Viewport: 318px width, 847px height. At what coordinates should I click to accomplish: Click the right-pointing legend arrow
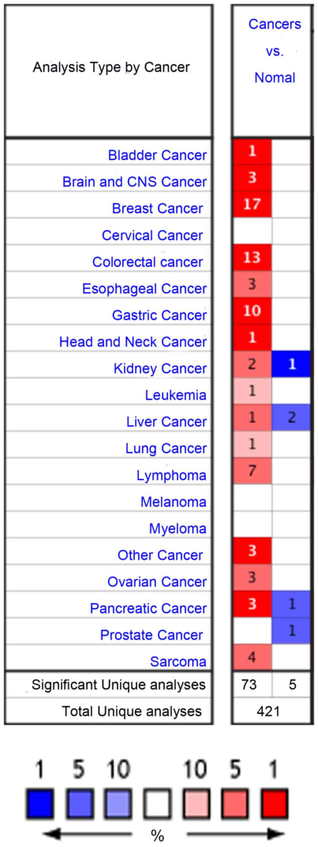tap(235, 834)
